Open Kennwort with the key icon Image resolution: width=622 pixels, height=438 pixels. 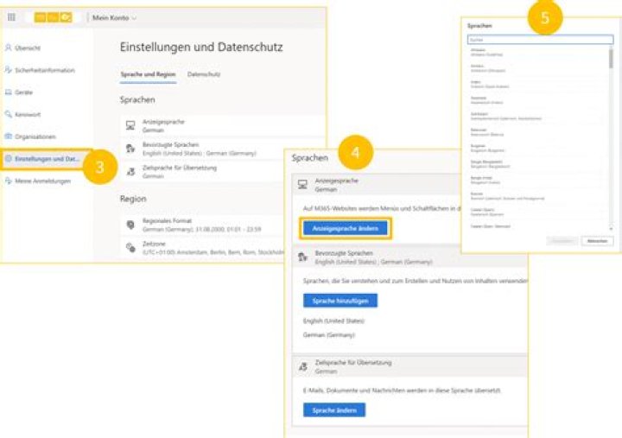click(9, 114)
